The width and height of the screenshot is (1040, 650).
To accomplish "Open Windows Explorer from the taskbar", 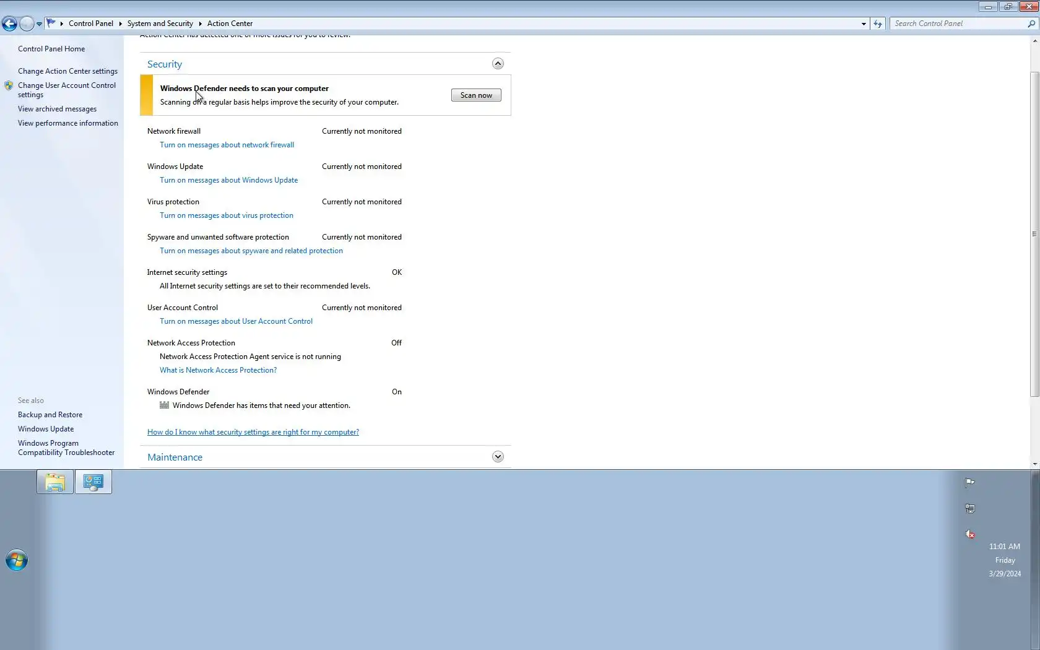I will [x=55, y=482].
